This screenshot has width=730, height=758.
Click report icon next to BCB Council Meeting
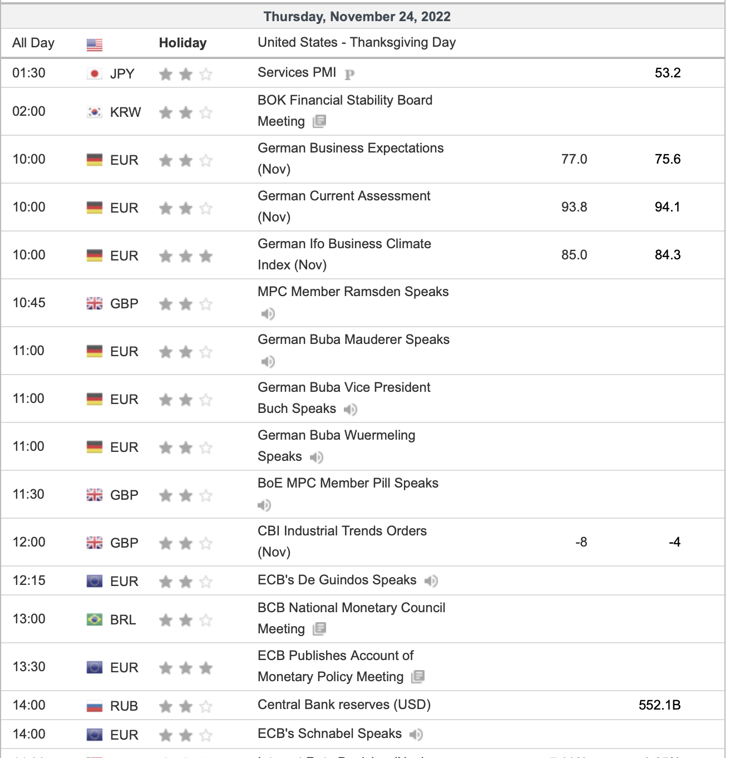(319, 629)
